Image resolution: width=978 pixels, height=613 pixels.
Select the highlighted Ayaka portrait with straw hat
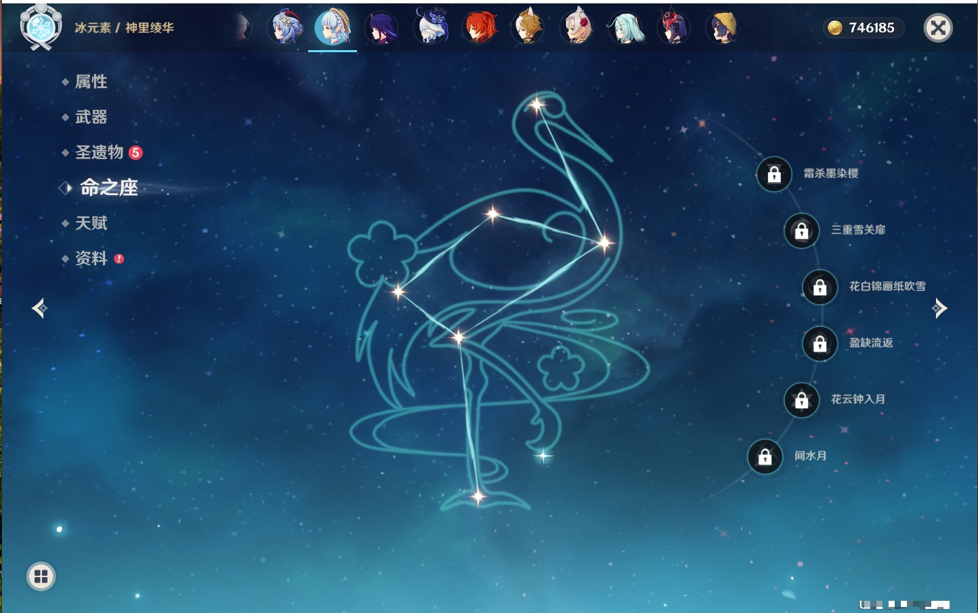click(x=333, y=27)
